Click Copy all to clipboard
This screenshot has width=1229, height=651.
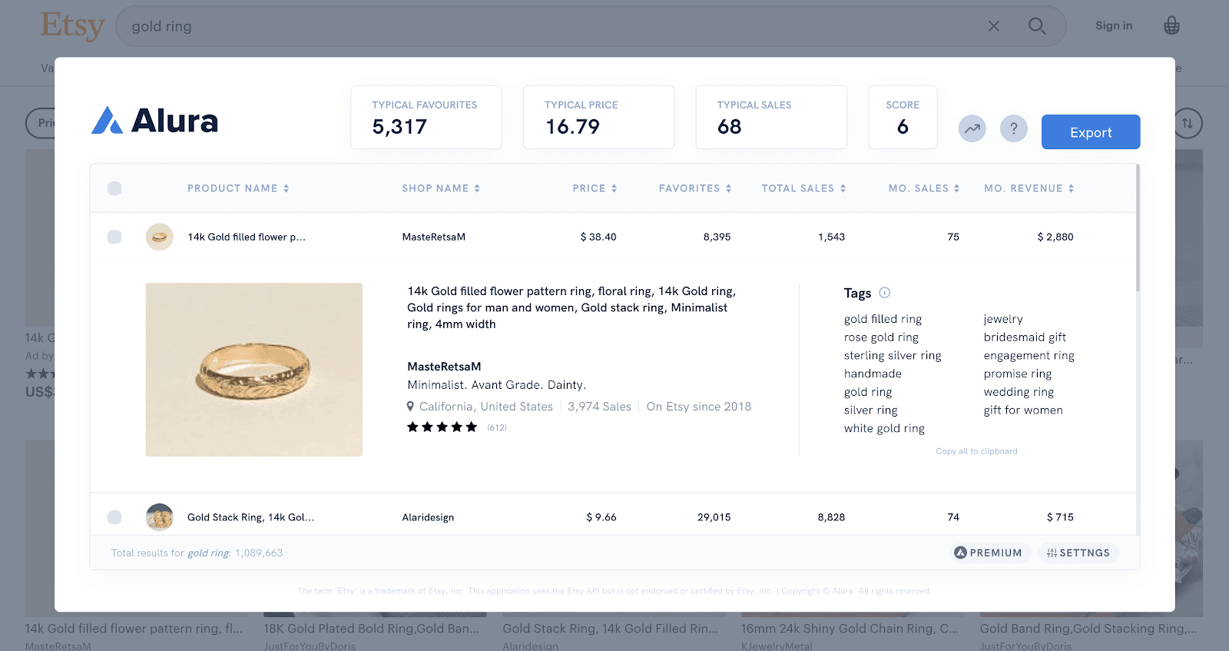pyautogui.click(x=976, y=451)
